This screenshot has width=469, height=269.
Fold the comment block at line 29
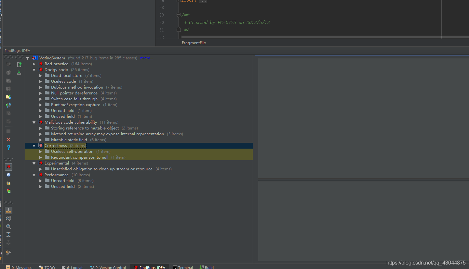(179, 15)
